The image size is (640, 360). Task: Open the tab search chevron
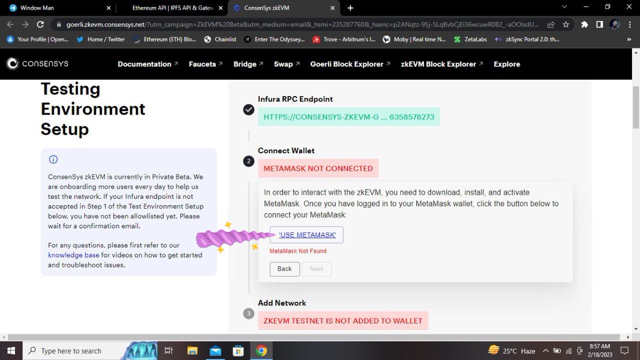(x=564, y=7)
